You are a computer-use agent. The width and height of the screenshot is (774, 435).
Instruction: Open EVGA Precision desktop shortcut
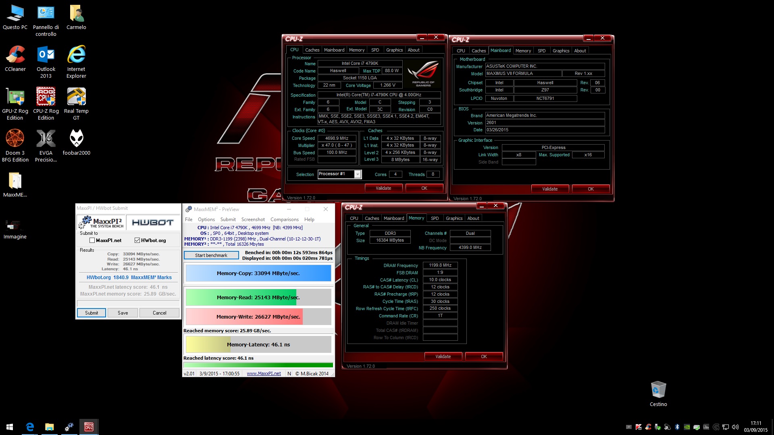click(x=46, y=146)
